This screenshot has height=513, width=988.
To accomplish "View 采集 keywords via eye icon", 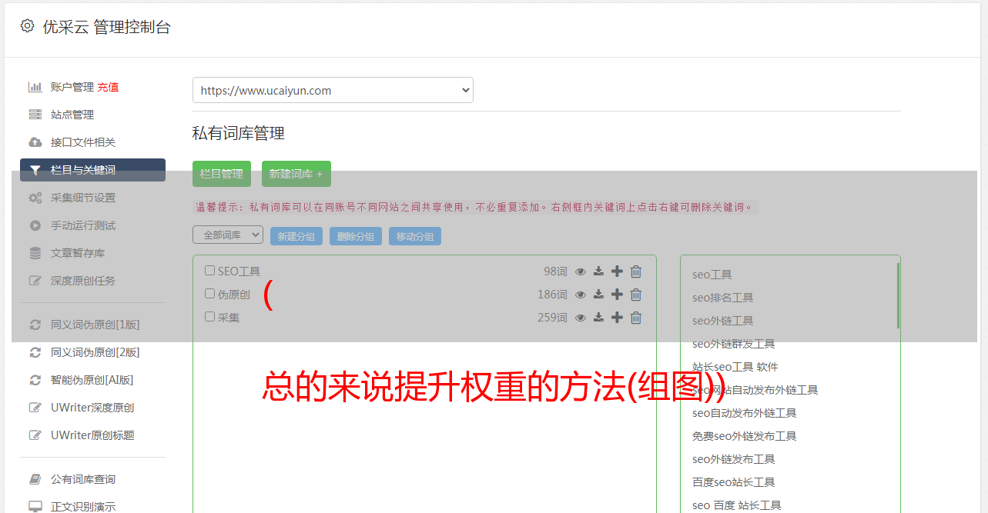I will 581,318.
